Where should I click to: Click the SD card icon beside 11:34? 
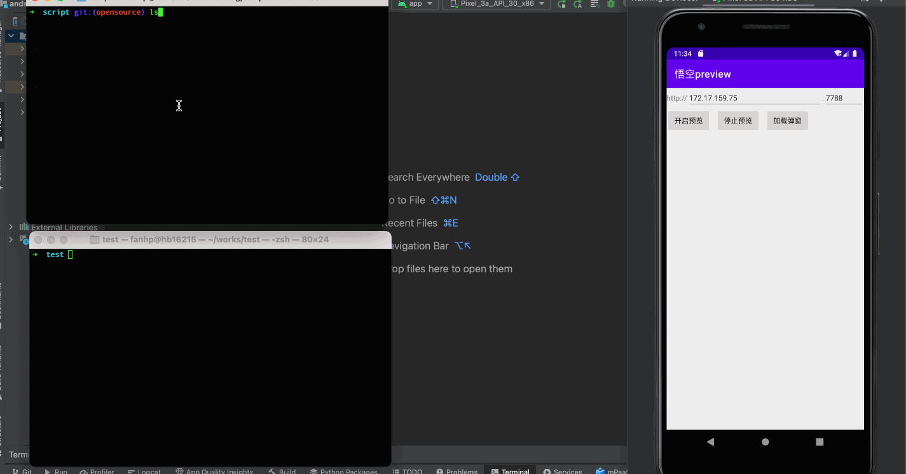coord(701,53)
